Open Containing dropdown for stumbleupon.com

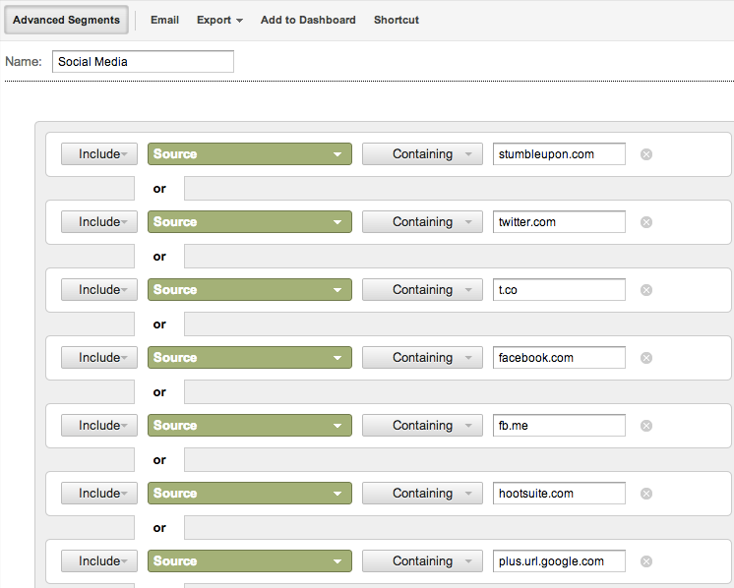click(422, 154)
